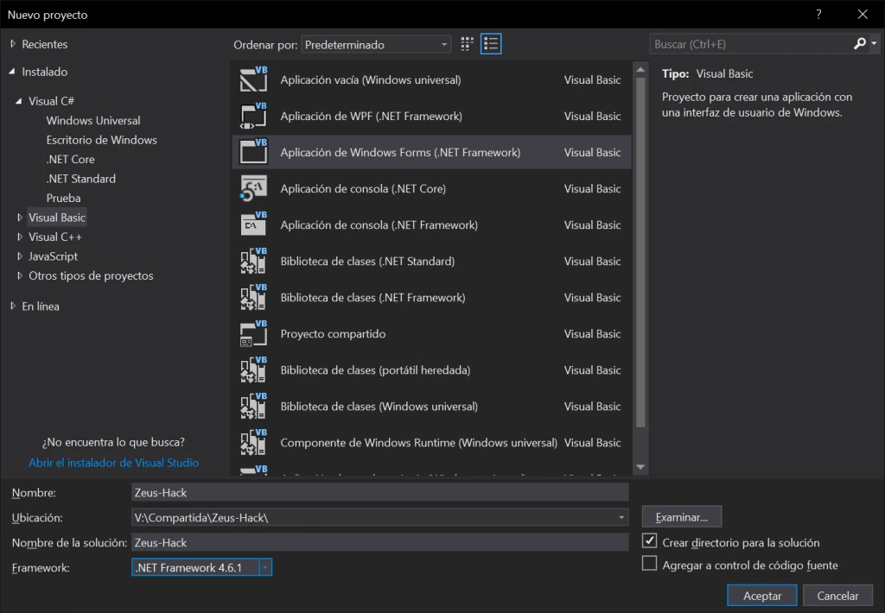The height and width of the screenshot is (613, 885).
Task: Click the Aceptar button
Action: pos(762,596)
